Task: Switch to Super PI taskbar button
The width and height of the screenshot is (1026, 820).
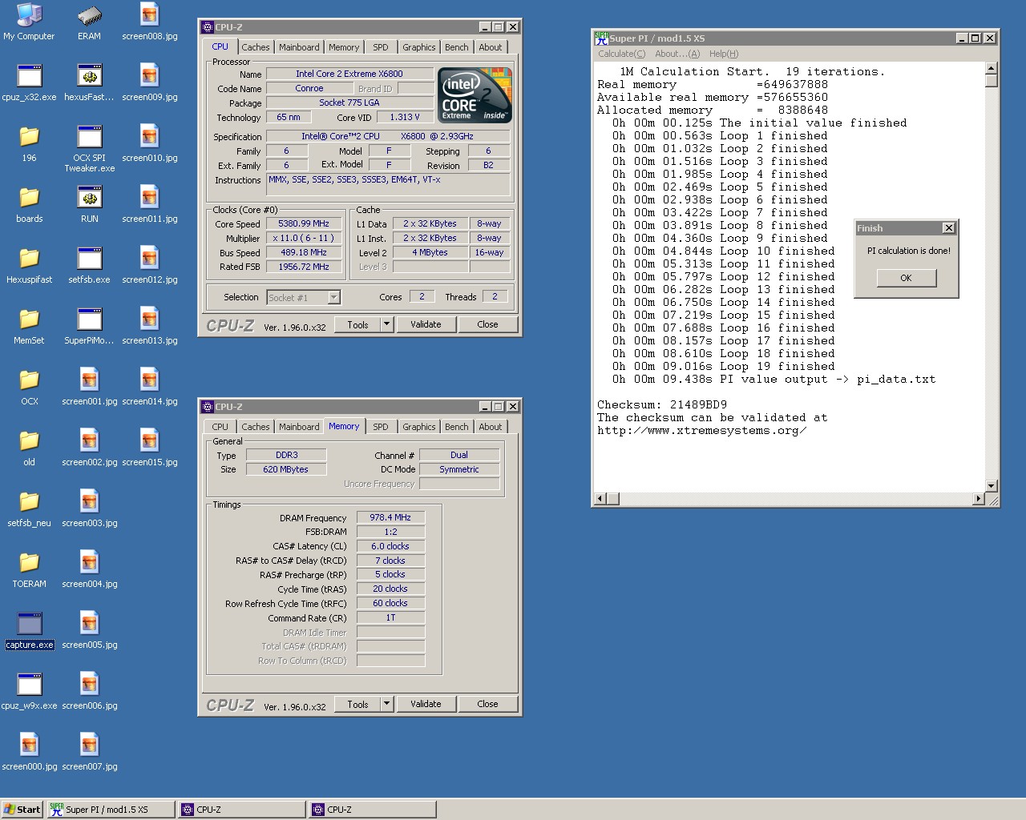Action: tap(110, 810)
